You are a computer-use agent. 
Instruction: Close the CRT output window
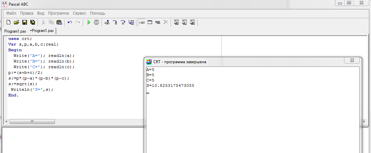[351, 60]
